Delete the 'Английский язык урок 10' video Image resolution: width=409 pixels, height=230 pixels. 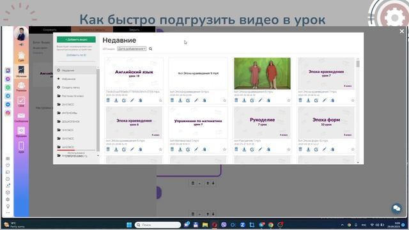click(x=108, y=100)
